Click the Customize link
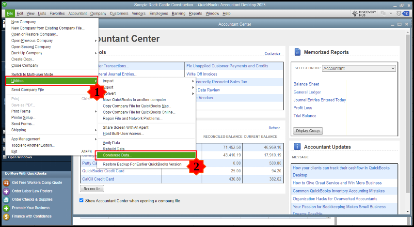Screen dimensions: 414x227 (x=272, y=53)
